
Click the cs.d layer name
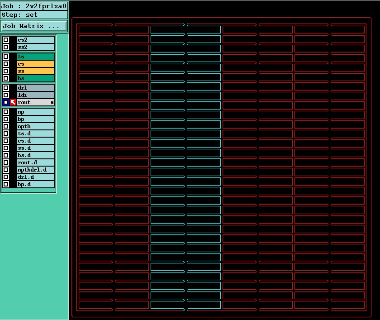click(36, 141)
